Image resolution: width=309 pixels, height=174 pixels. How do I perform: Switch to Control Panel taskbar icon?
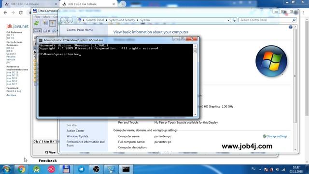click(x=111, y=169)
